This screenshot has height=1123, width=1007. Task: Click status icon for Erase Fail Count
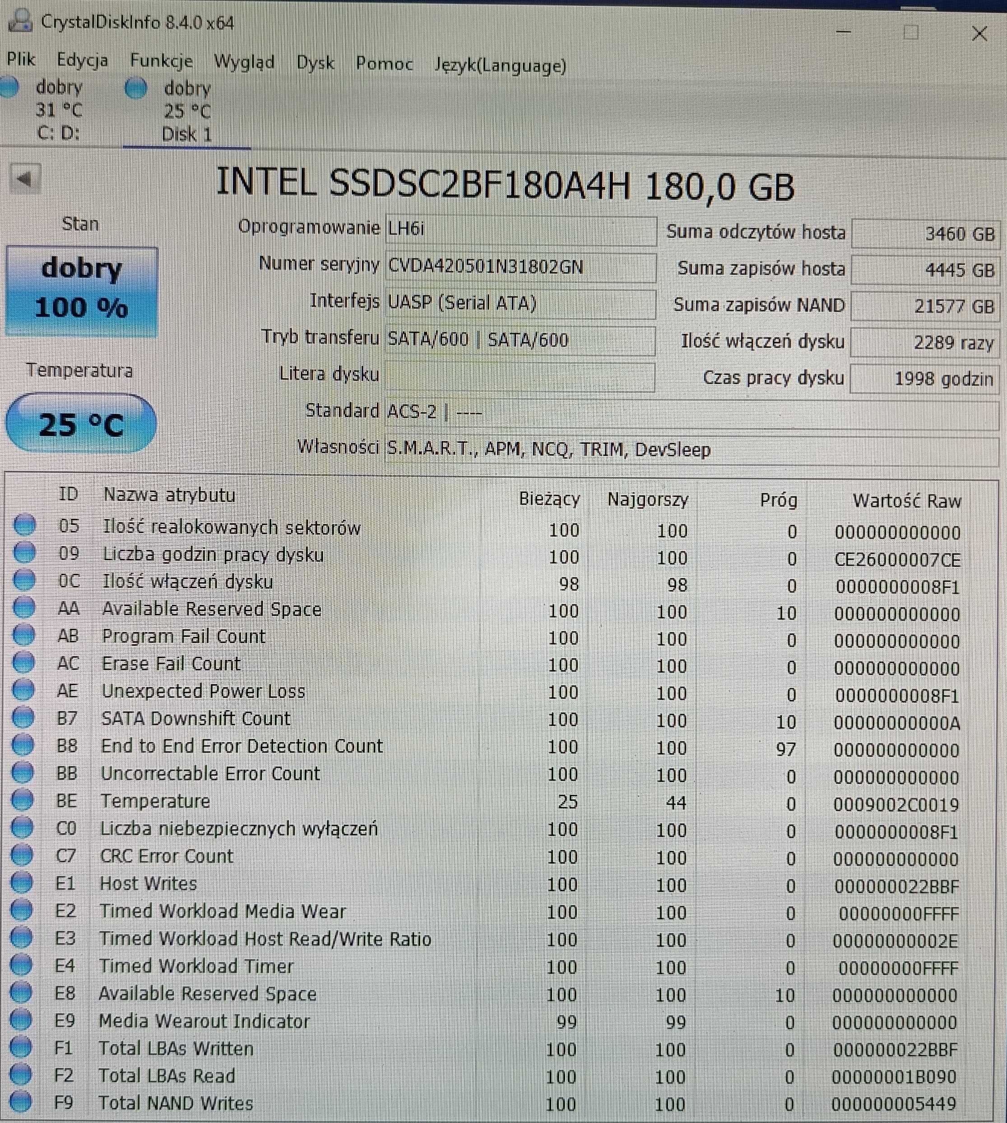23,661
